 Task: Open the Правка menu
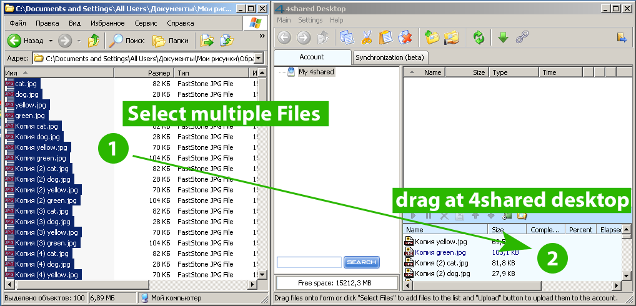47,23
